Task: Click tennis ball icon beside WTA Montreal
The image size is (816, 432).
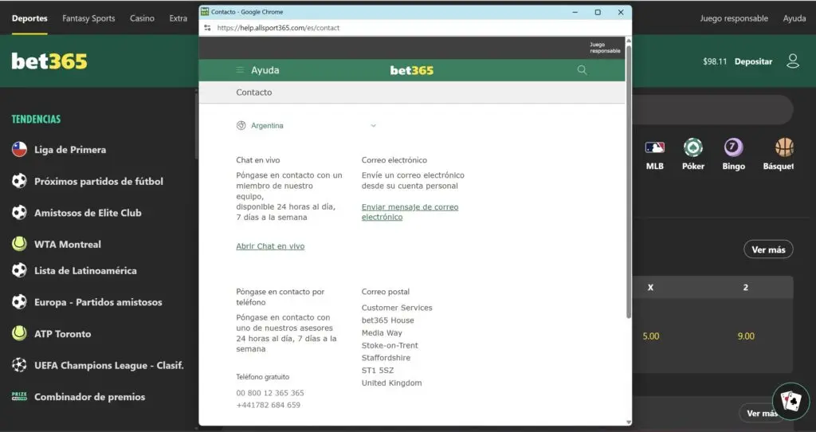Action: pyautogui.click(x=19, y=244)
